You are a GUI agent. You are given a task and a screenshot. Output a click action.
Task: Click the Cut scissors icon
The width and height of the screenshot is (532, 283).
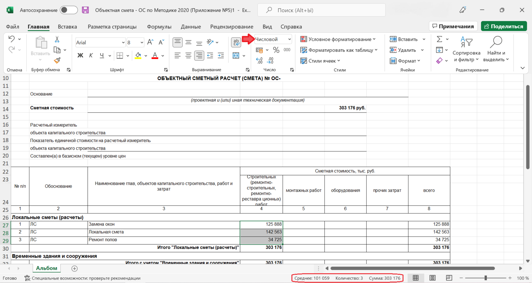[x=57, y=39]
